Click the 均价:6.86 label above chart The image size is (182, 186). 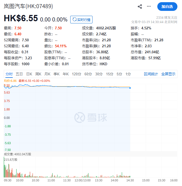click(10, 81)
